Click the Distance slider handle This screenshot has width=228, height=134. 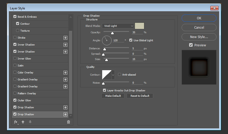105,49
